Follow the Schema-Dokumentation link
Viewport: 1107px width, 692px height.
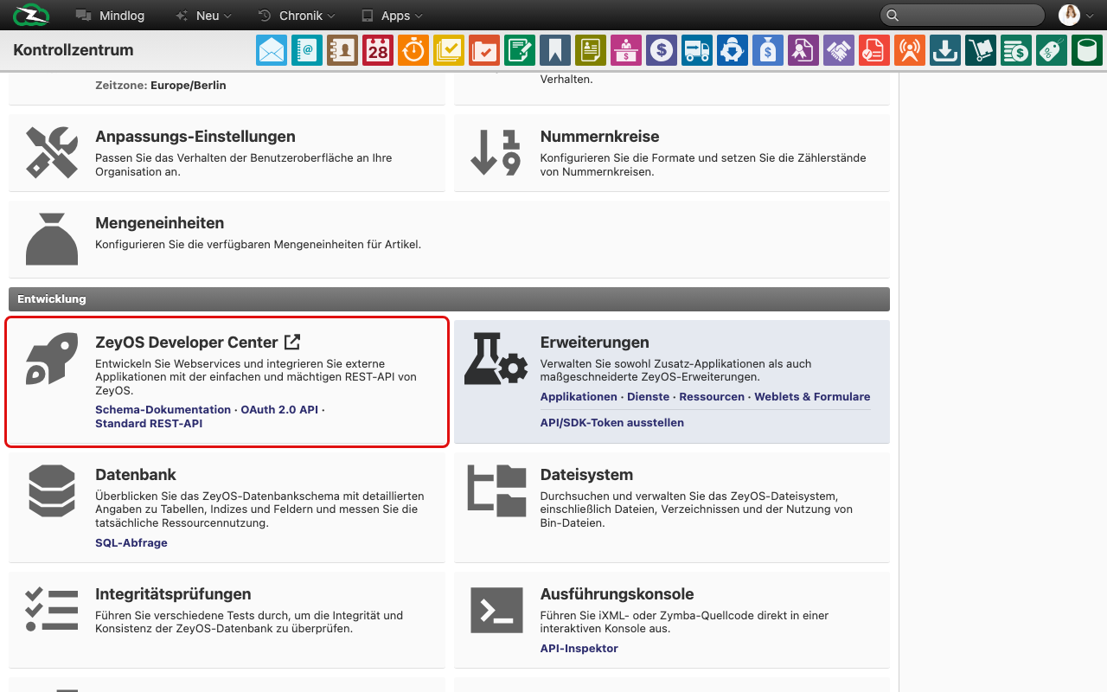pyautogui.click(x=163, y=410)
